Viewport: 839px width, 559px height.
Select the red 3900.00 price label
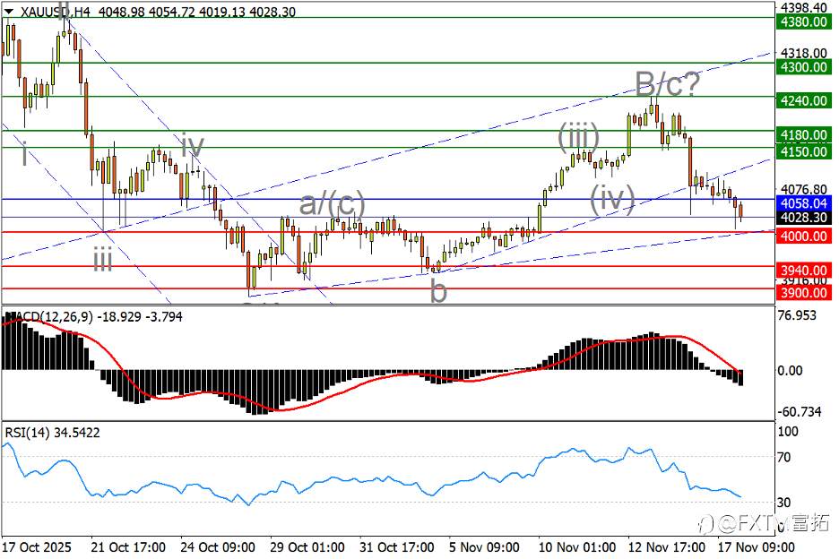[x=804, y=293]
